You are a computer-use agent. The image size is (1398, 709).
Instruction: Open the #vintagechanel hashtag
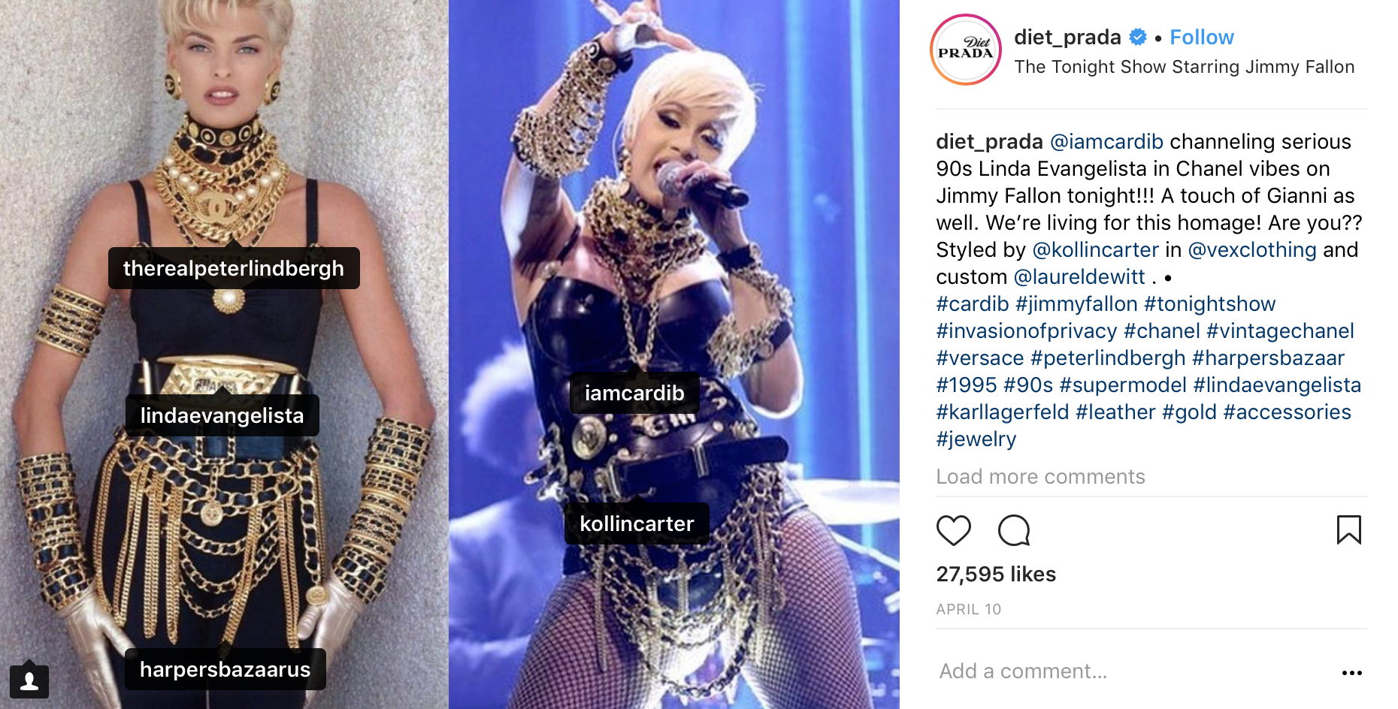point(1280,330)
